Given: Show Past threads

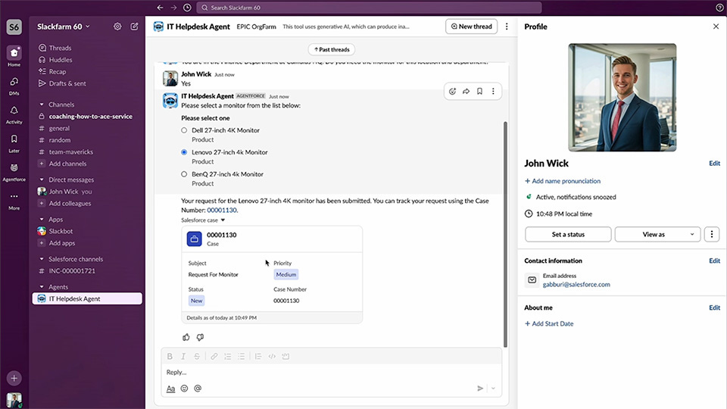Looking at the screenshot, I should pyautogui.click(x=332, y=50).
